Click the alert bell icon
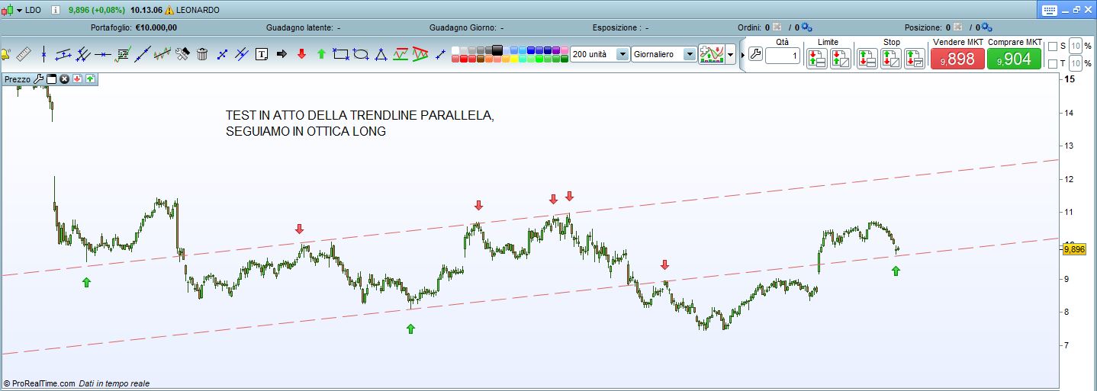1097x391 pixels. coord(5,54)
